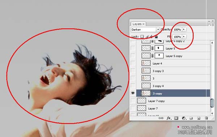Screen dimensions: 217x137
Task: Select the Layer 5 copy mask thumbnail
Action: point(159,56)
